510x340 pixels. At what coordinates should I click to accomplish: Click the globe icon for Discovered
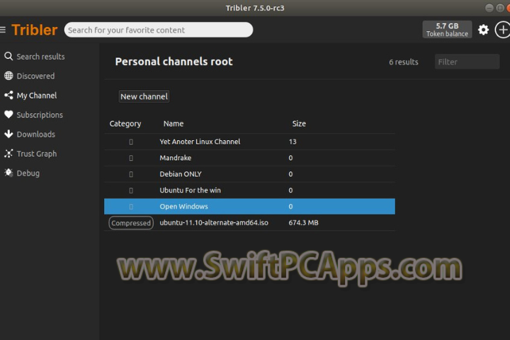[x=8, y=76]
